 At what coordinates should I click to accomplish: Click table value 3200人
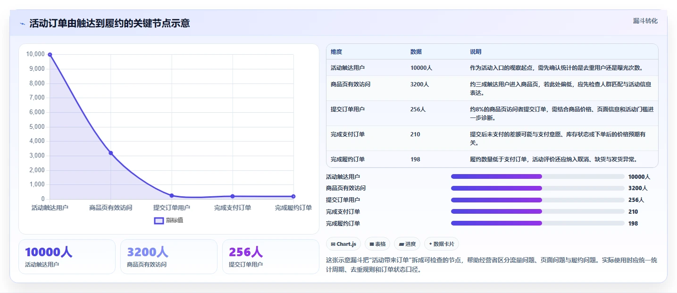[x=420, y=84]
